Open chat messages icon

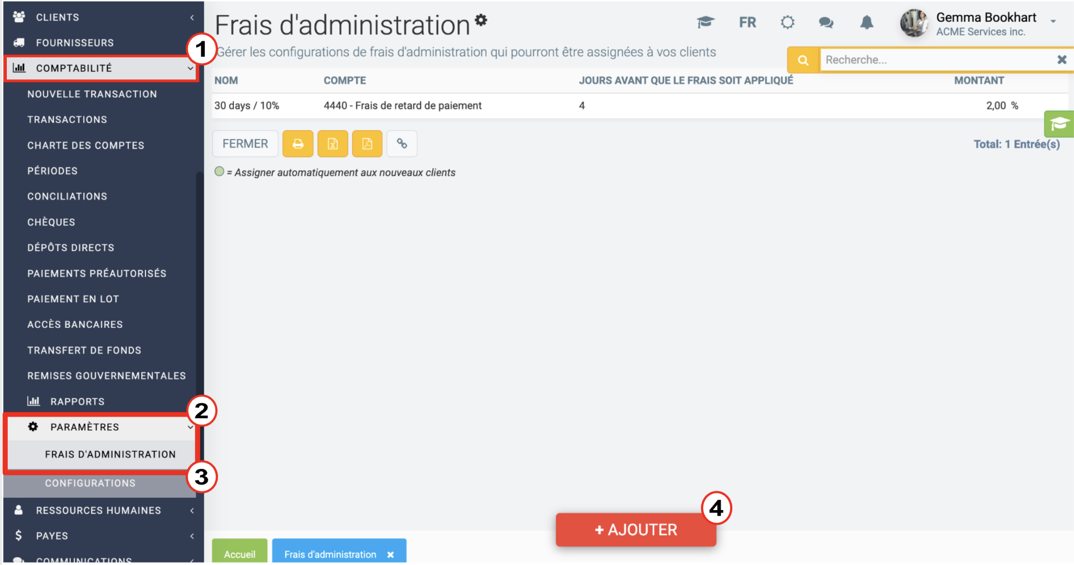coord(826,22)
